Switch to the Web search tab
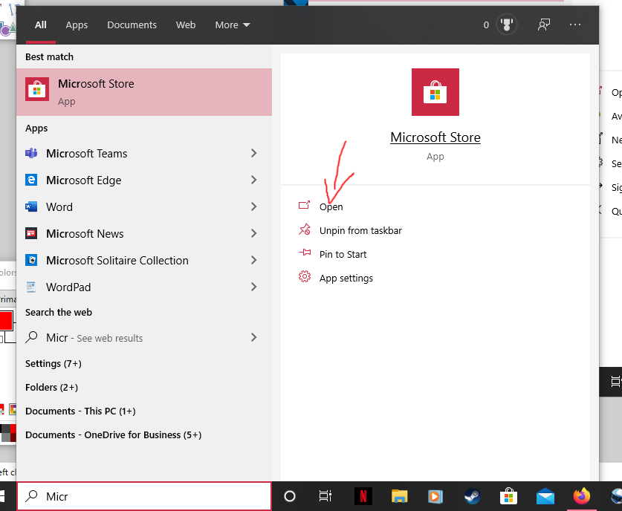Viewport: 622px width, 511px height. pos(186,25)
